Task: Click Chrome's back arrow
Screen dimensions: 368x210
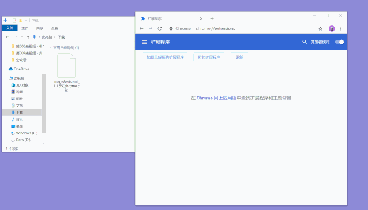Action: coord(141,28)
